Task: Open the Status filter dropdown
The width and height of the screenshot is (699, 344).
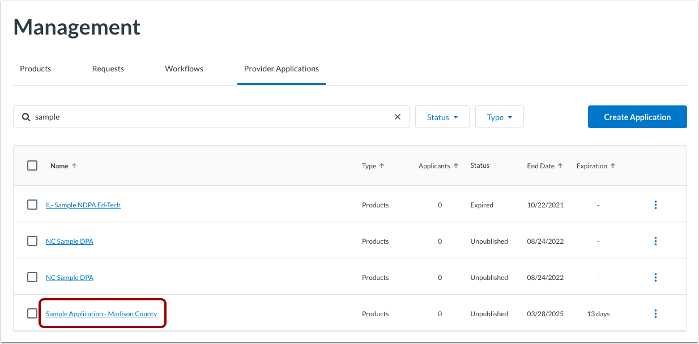Action: click(x=442, y=117)
